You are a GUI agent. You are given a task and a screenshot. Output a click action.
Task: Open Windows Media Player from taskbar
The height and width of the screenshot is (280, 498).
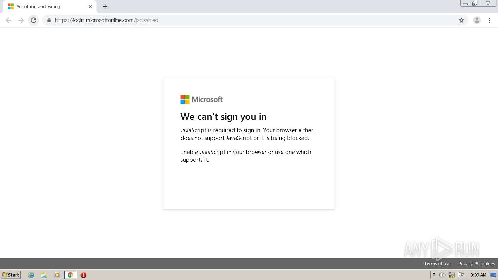[57, 275]
